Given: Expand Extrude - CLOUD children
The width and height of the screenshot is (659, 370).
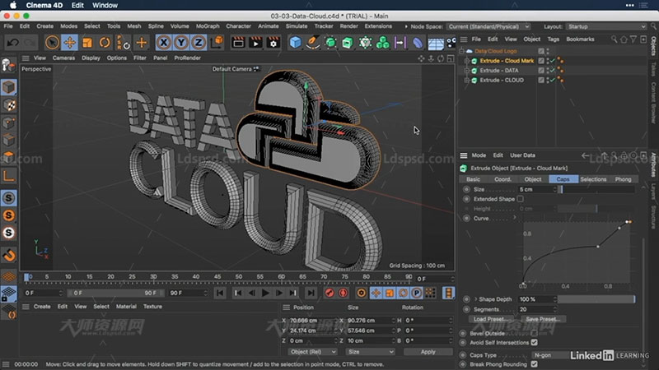Looking at the screenshot, I should 466,80.
